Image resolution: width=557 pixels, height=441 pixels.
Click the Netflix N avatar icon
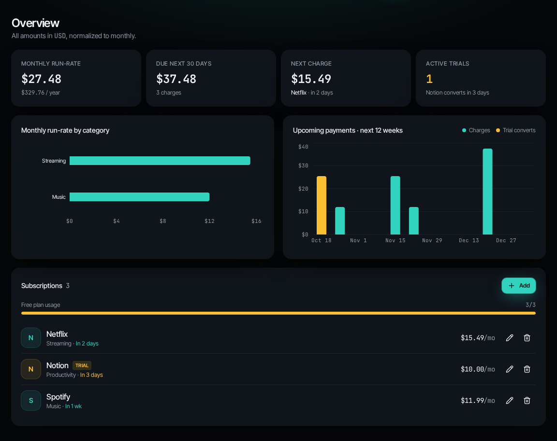click(31, 338)
